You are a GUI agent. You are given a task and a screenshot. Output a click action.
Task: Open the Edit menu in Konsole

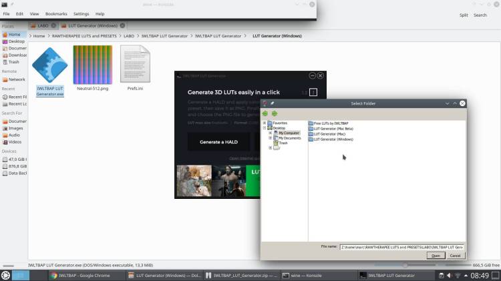click(19, 14)
